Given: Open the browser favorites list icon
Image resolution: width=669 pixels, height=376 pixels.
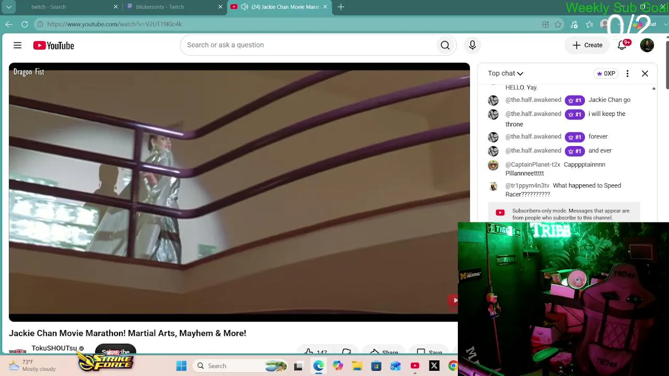Looking at the screenshot, I should click(590, 24).
